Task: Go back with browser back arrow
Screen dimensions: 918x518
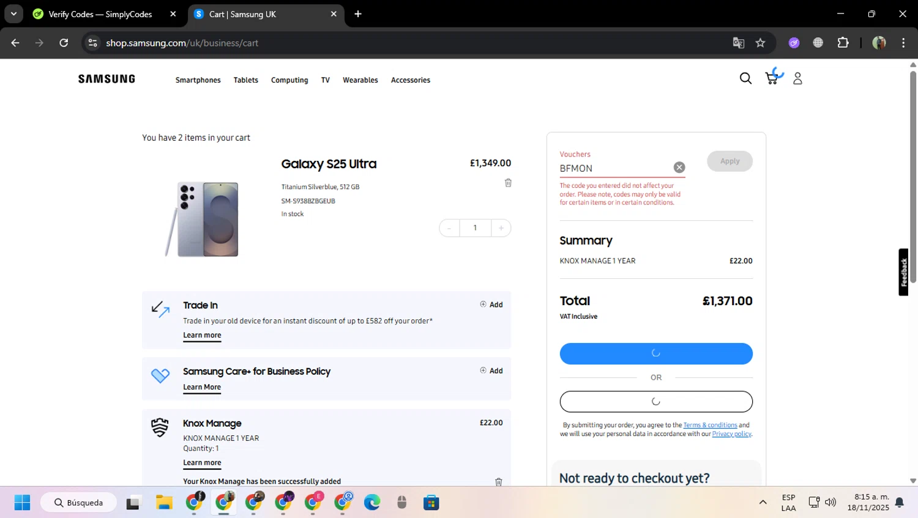Action: pos(15,43)
